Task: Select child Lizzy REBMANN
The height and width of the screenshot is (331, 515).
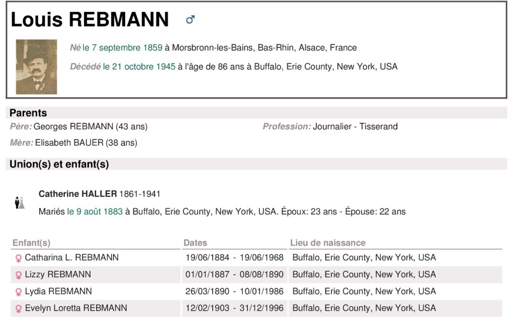Action: tap(58, 275)
